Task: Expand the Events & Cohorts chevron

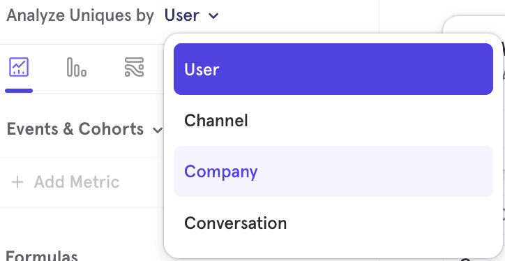Action: 158,130
